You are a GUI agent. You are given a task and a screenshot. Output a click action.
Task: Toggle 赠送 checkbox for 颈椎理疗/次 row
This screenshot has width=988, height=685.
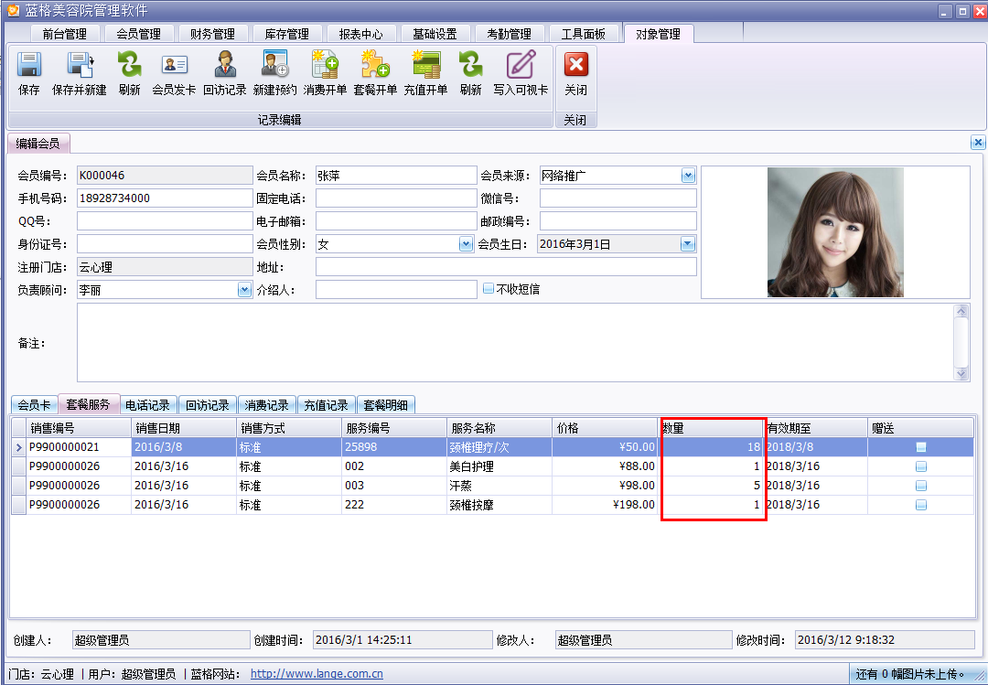[921, 447]
